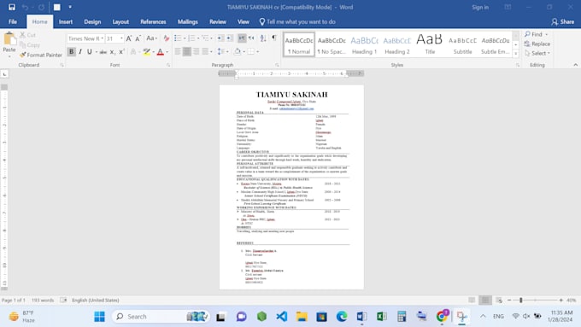Image resolution: width=581 pixels, height=327 pixels.
Task: Click the email hyperlink in the document
Action: (x=296, y=108)
